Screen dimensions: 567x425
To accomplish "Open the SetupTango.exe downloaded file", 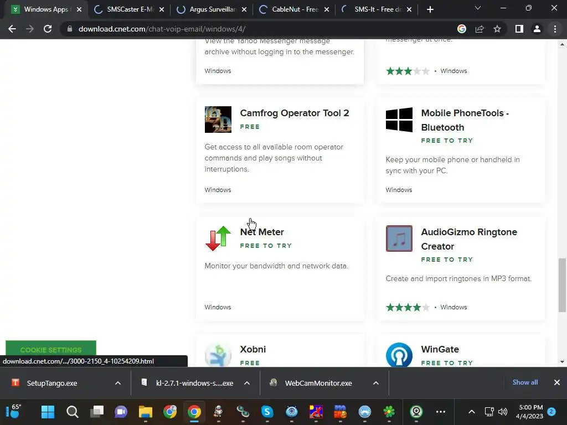I will click(51, 383).
